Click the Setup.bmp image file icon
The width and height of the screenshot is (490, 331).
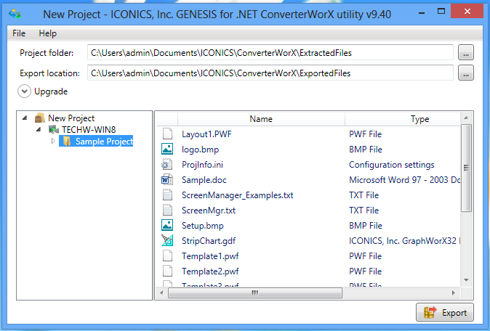[x=168, y=226]
